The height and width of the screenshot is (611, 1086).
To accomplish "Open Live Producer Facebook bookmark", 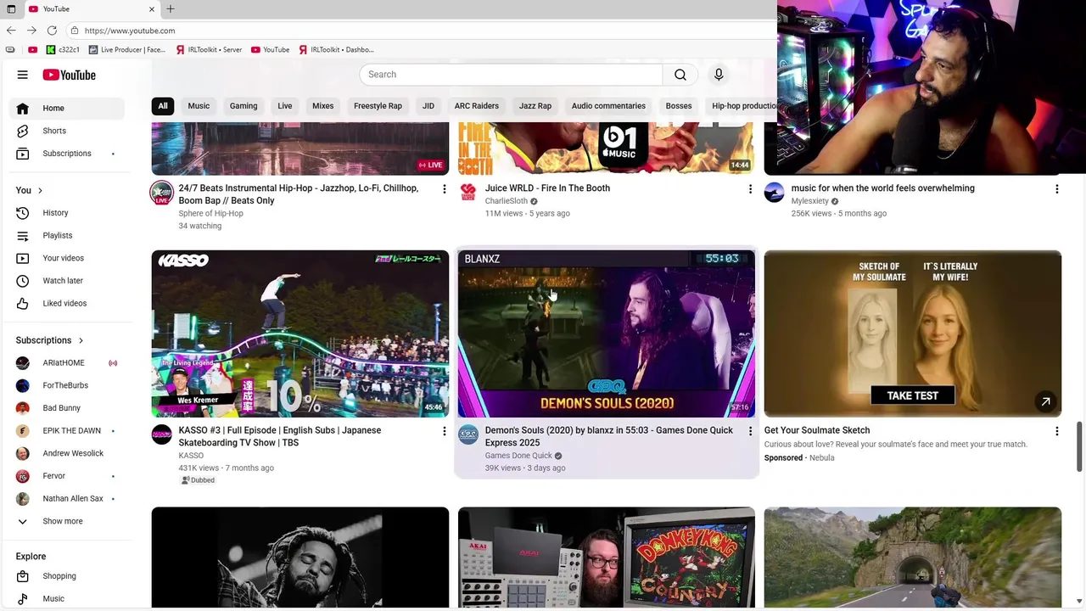I will (127, 50).
